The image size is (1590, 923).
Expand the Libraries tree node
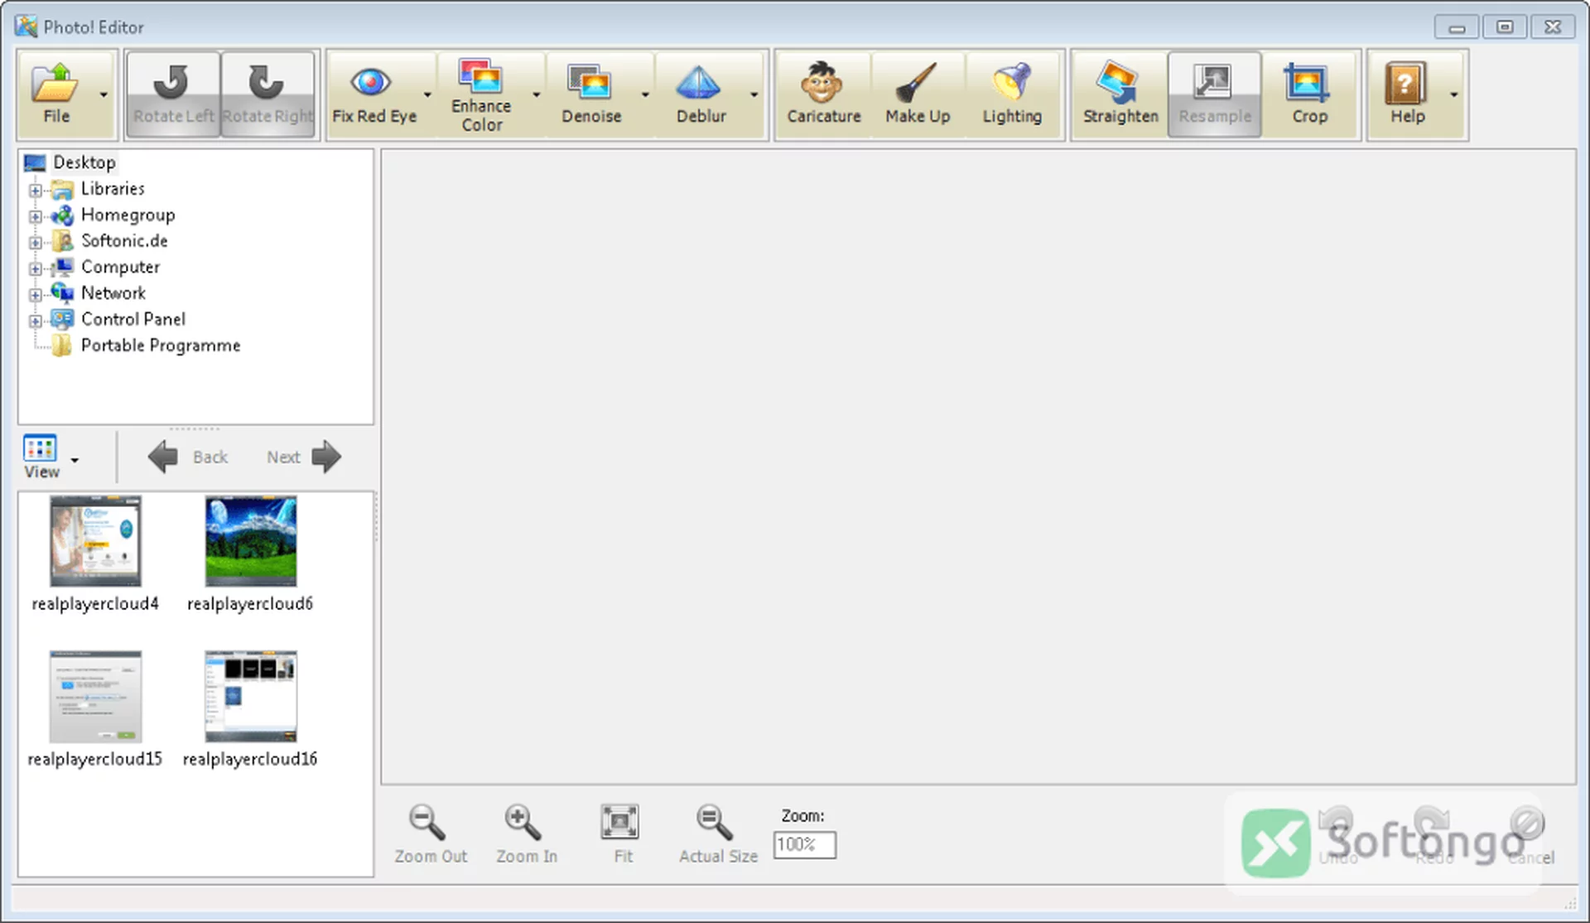35,191
